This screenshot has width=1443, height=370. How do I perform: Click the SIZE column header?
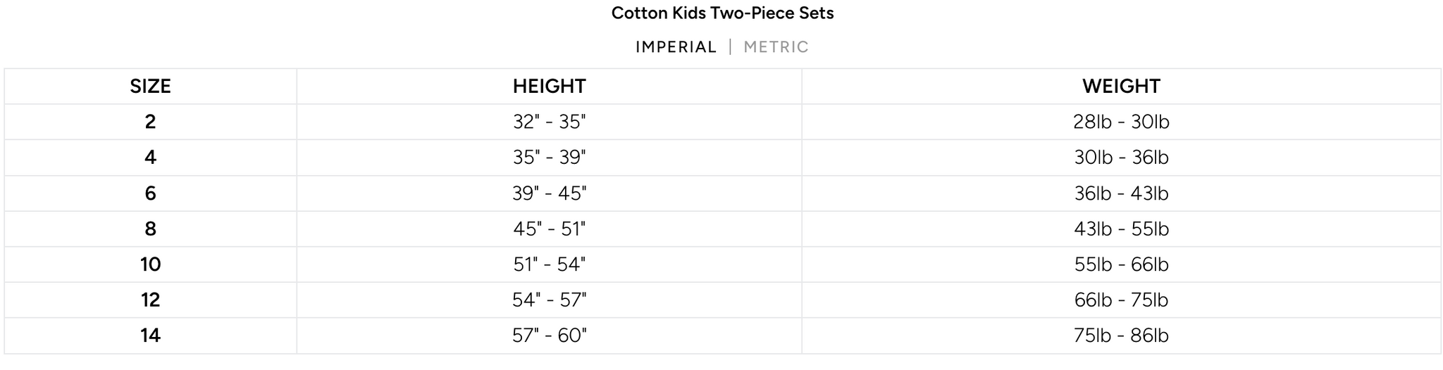coord(150,87)
